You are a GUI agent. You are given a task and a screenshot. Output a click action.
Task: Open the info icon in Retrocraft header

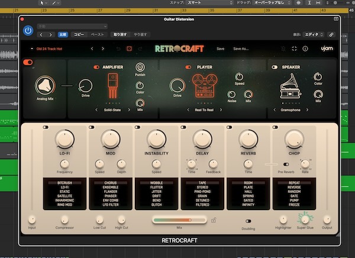pyautogui.click(x=305, y=49)
